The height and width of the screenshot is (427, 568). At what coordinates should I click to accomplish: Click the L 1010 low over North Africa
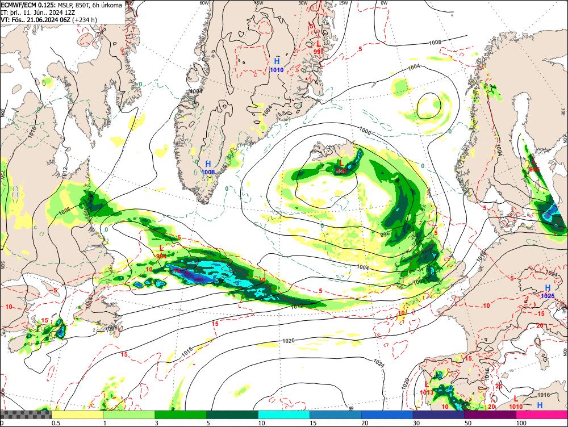(x=516, y=403)
